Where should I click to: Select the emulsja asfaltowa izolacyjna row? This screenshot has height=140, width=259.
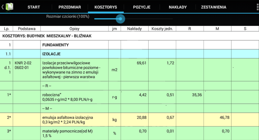pyautogui.click(x=129, y=120)
